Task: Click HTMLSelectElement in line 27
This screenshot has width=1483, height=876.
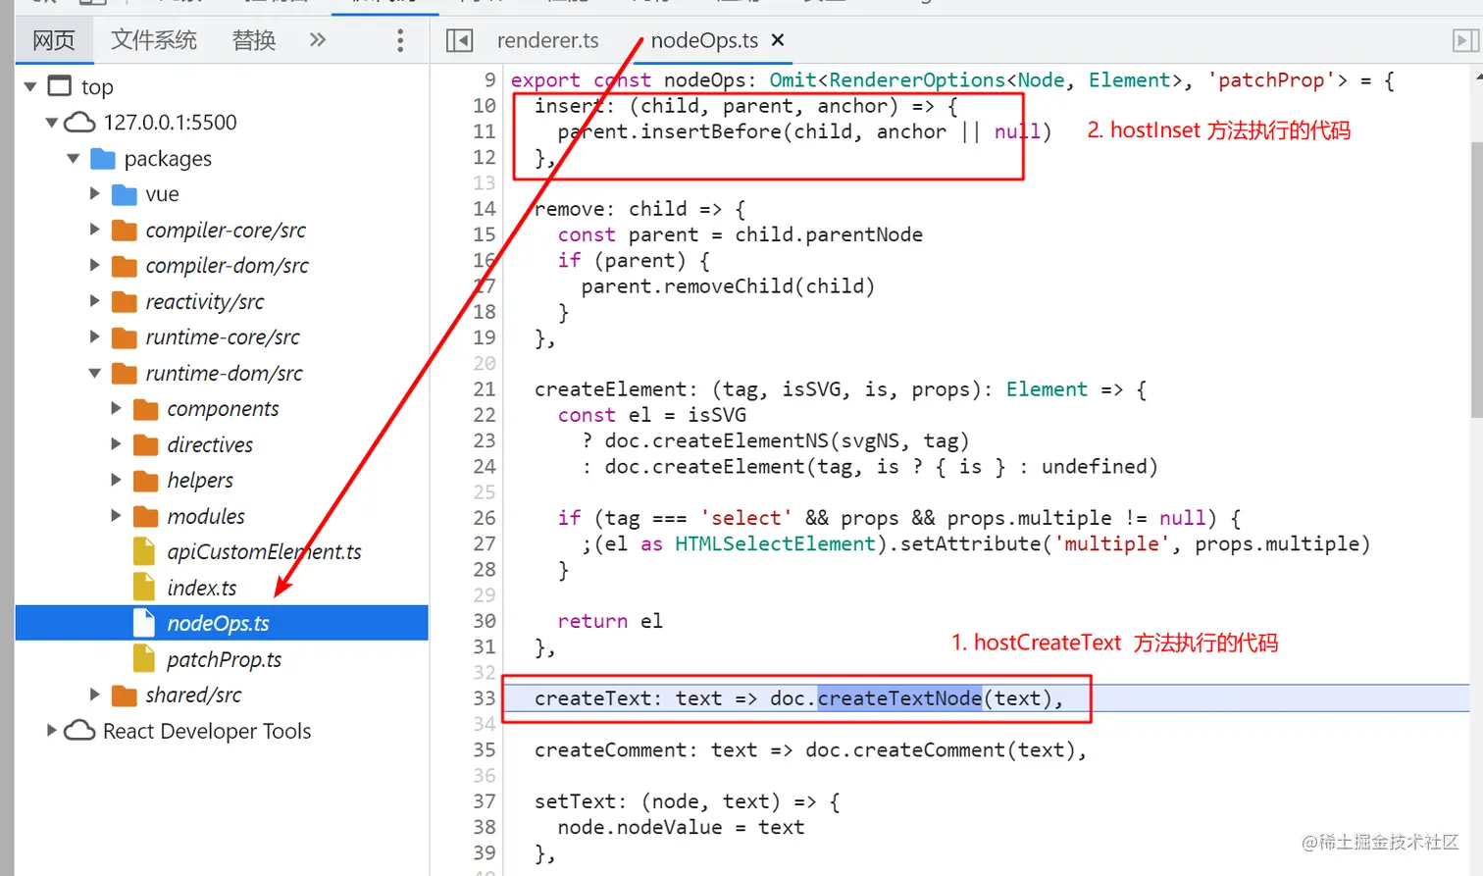Action: pyautogui.click(x=775, y=543)
